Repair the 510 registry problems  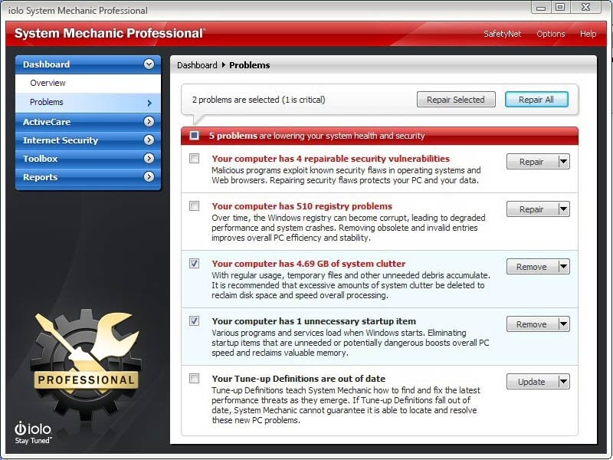coord(532,209)
